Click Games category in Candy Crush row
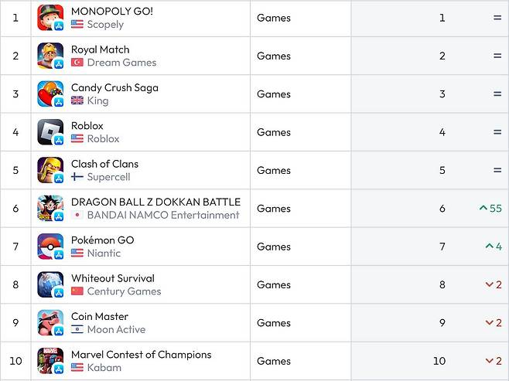The image size is (509, 381). click(274, 94)
